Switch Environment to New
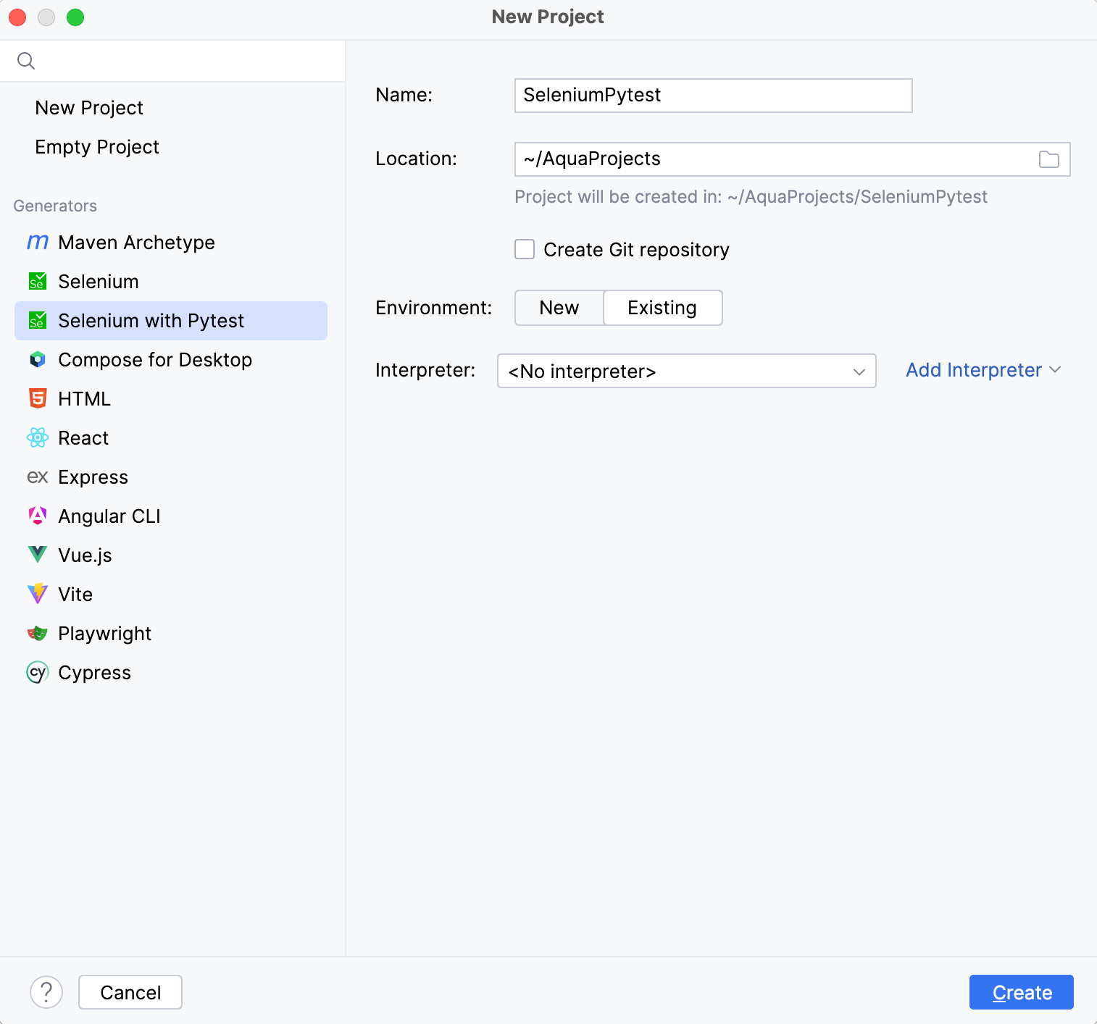The height and width of the screenshot is (1024, 1097). [x=559, y=308]
